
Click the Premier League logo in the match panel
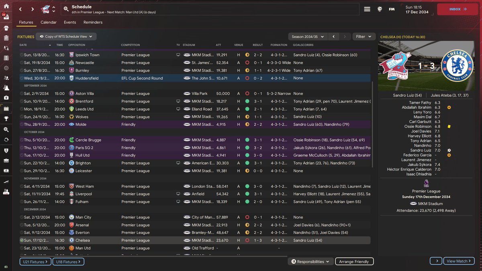pyautogui.click(x=426, y=183)
